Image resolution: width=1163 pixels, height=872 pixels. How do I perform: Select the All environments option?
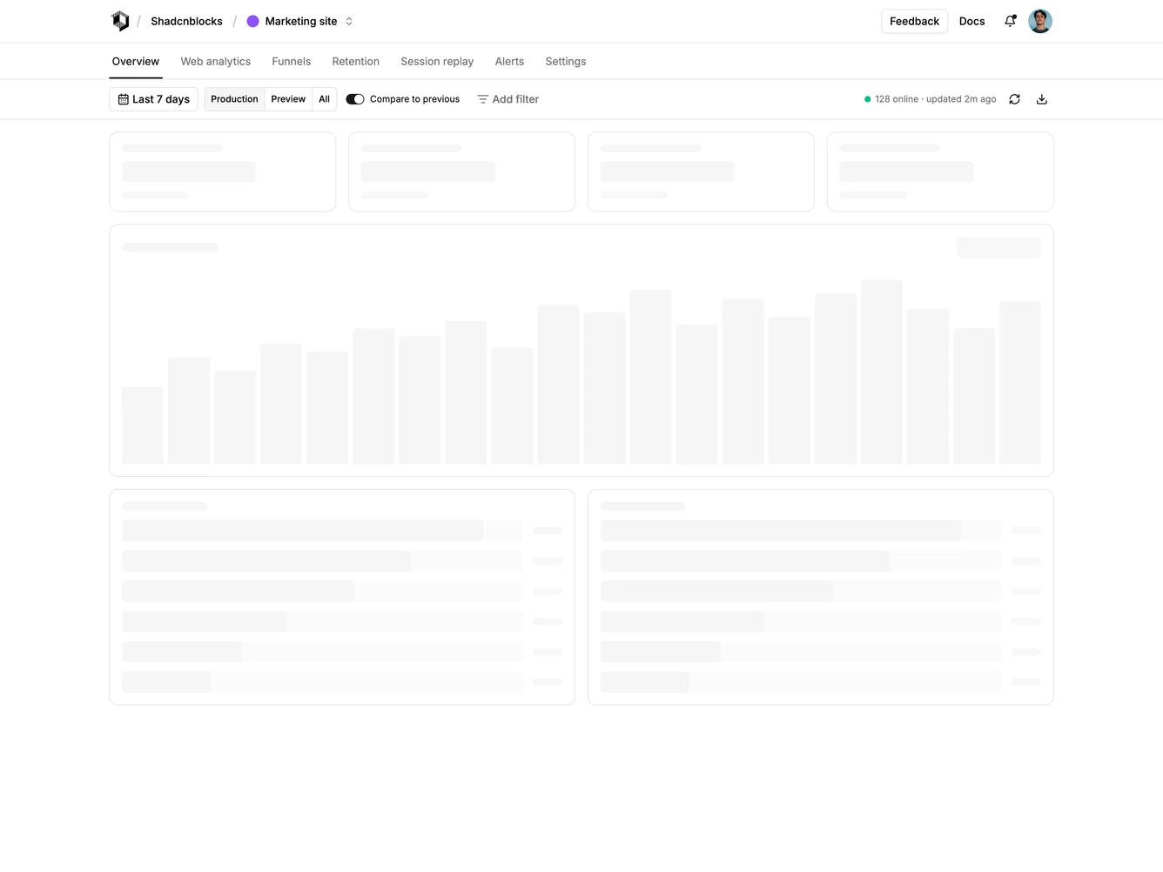click(324, 99)
